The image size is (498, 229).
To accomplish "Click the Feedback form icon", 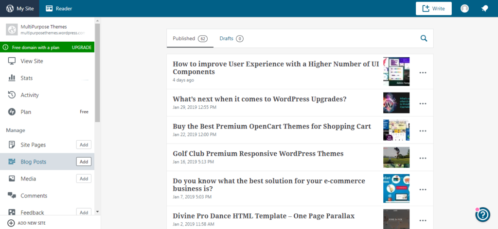I will 12,213.
